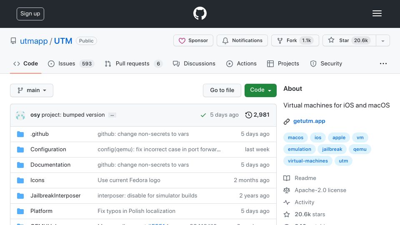This screenshot has height=225, width=400.
Task: Open 'interposer: disable for simulator builds' commit
Action: tap(147, 196)
